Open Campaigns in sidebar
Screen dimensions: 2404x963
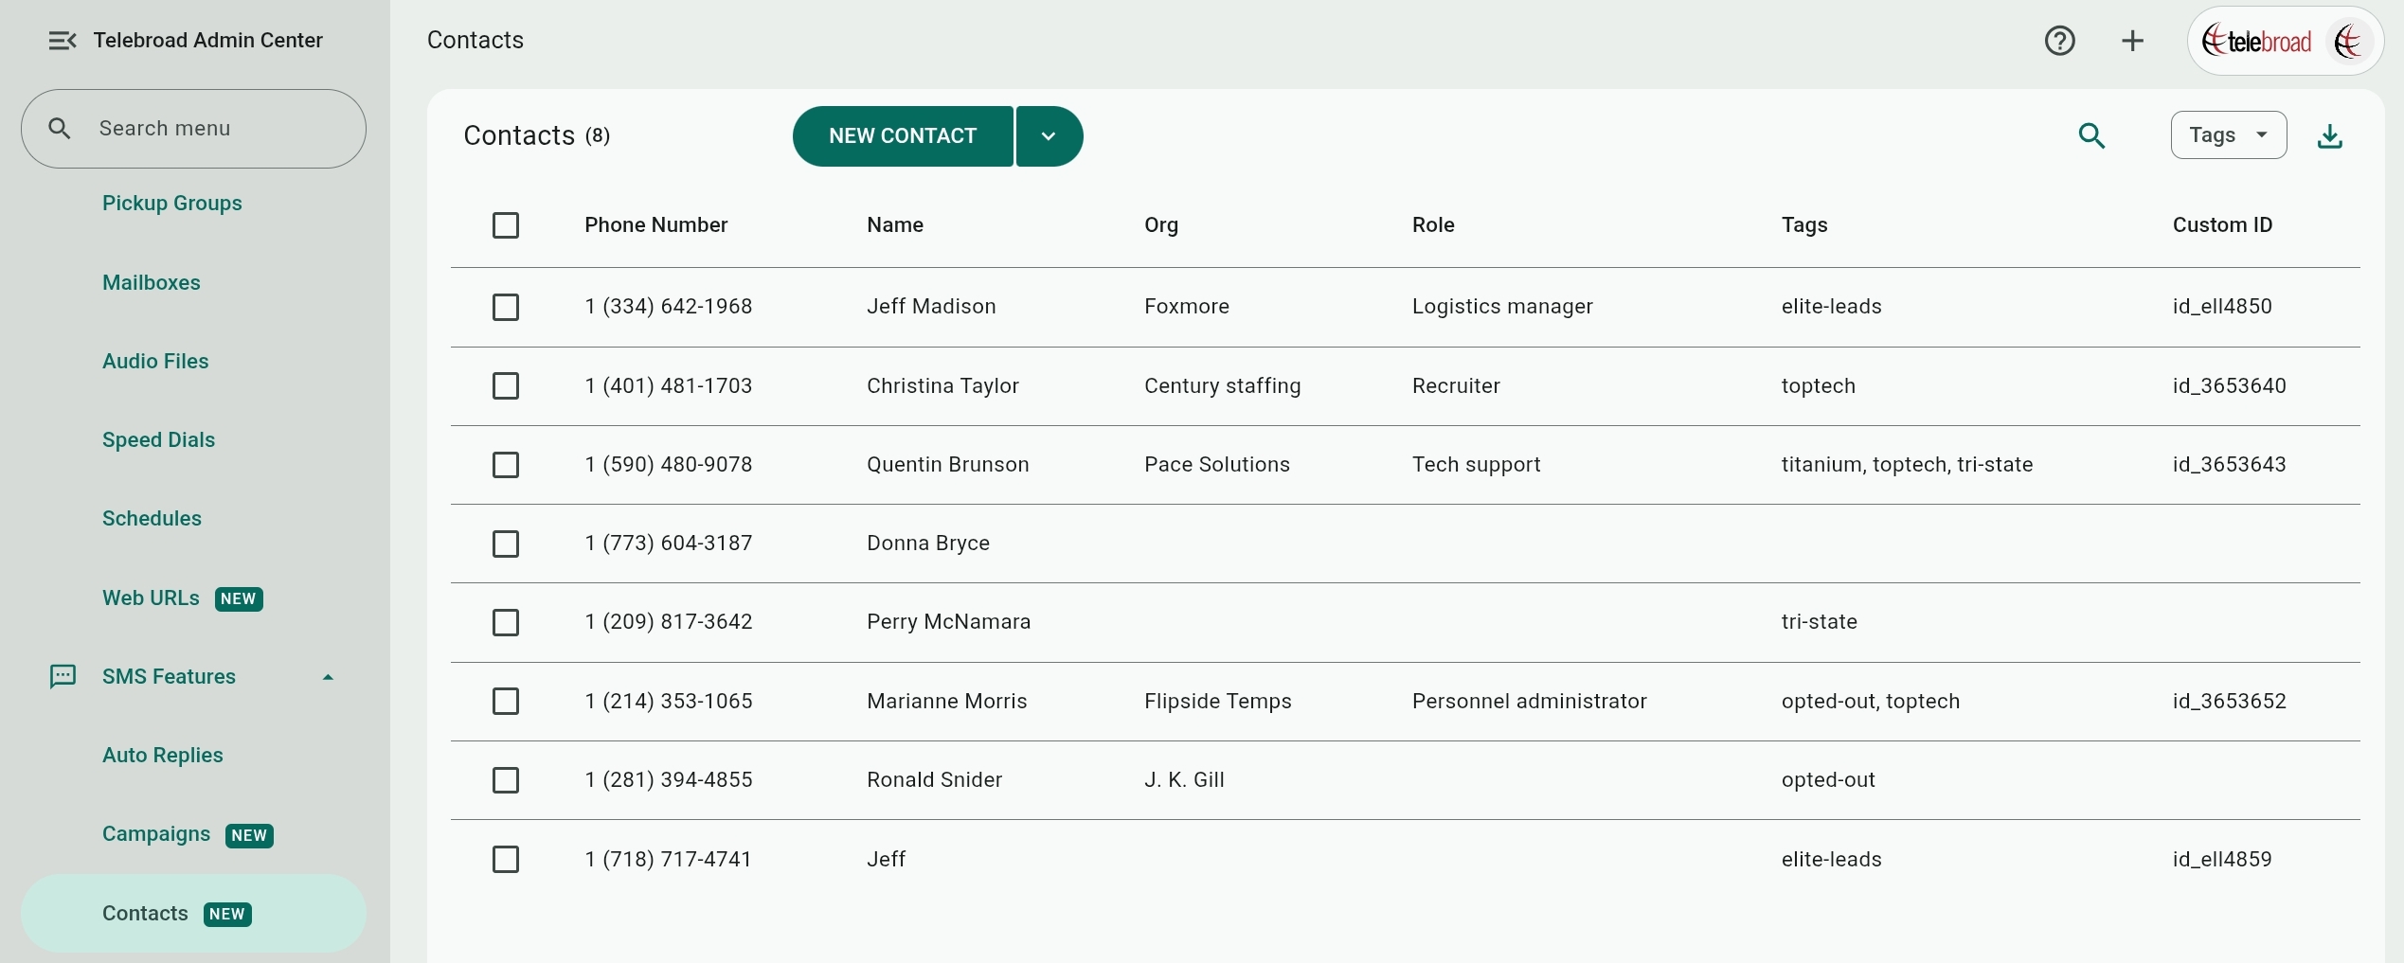click(x=188, y=834)
